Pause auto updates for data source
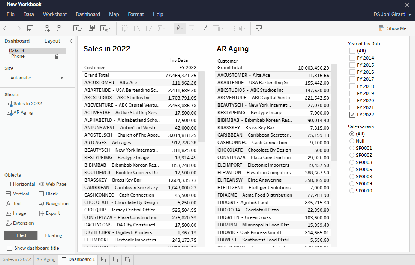Screen dimensions: 415x265 pos(59,28)
